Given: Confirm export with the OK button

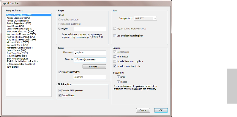Looking at the screenshot, I should [x=161, y=110].
